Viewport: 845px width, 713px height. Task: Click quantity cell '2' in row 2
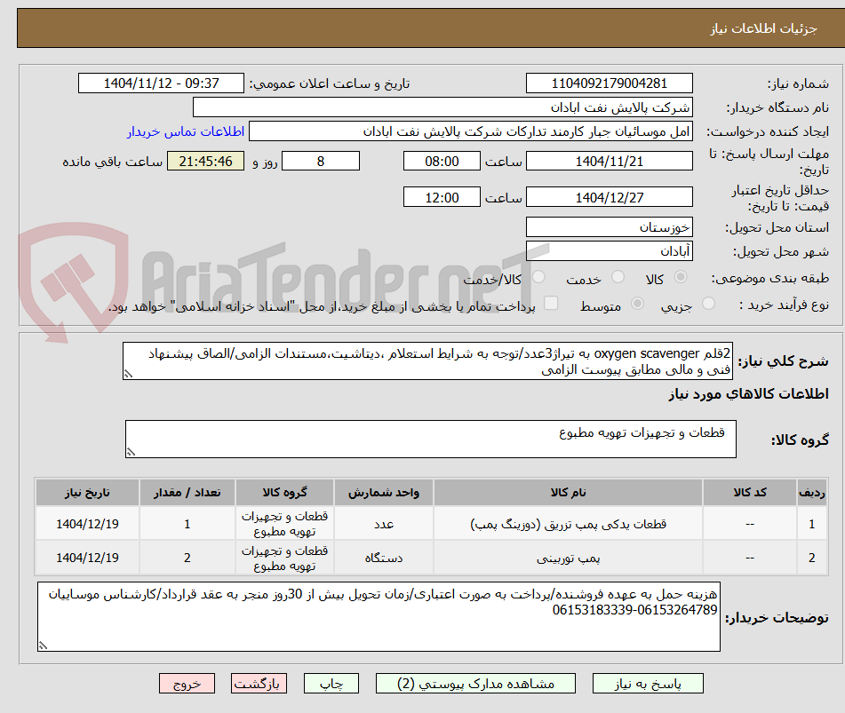click(187, 558)
